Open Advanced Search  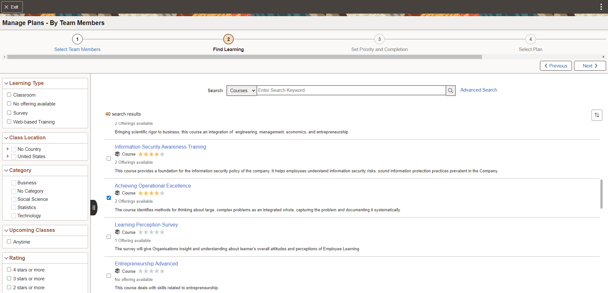(x=478, y=90)
